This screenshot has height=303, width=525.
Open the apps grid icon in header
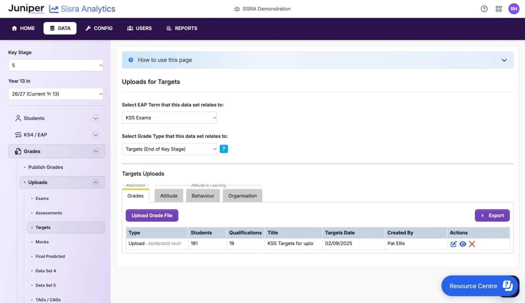499,9
